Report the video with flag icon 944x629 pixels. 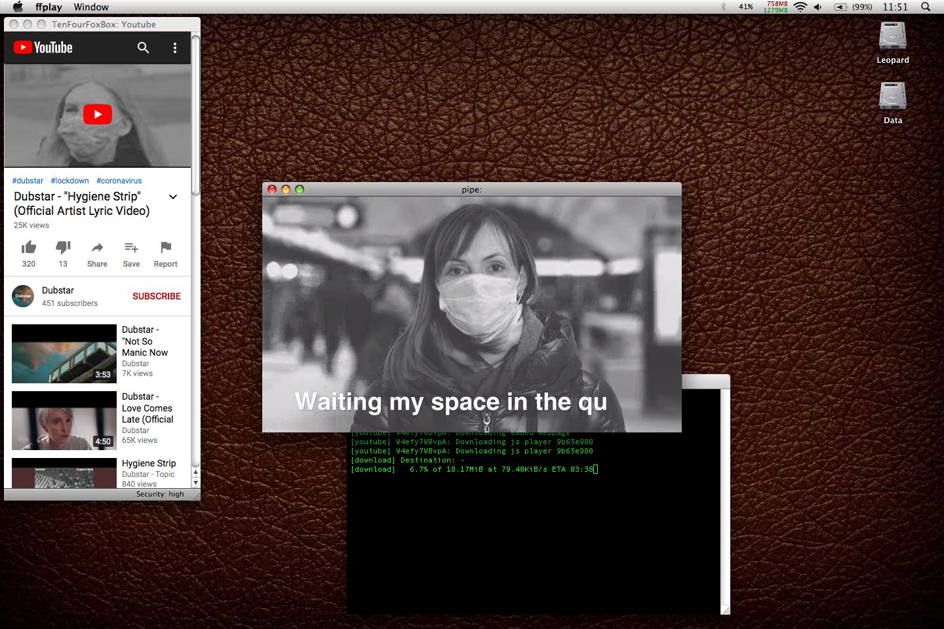click(x=166, y=247)
